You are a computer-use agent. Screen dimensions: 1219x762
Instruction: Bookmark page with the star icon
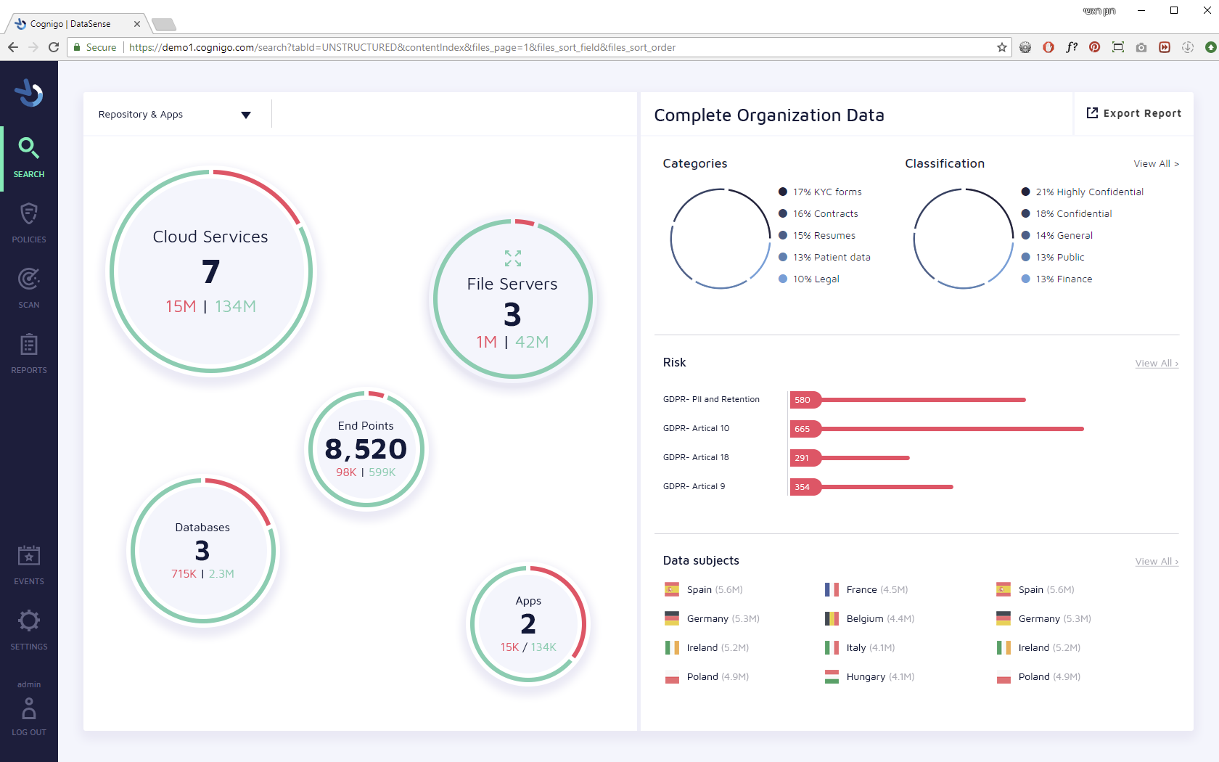coord(1002,47)
